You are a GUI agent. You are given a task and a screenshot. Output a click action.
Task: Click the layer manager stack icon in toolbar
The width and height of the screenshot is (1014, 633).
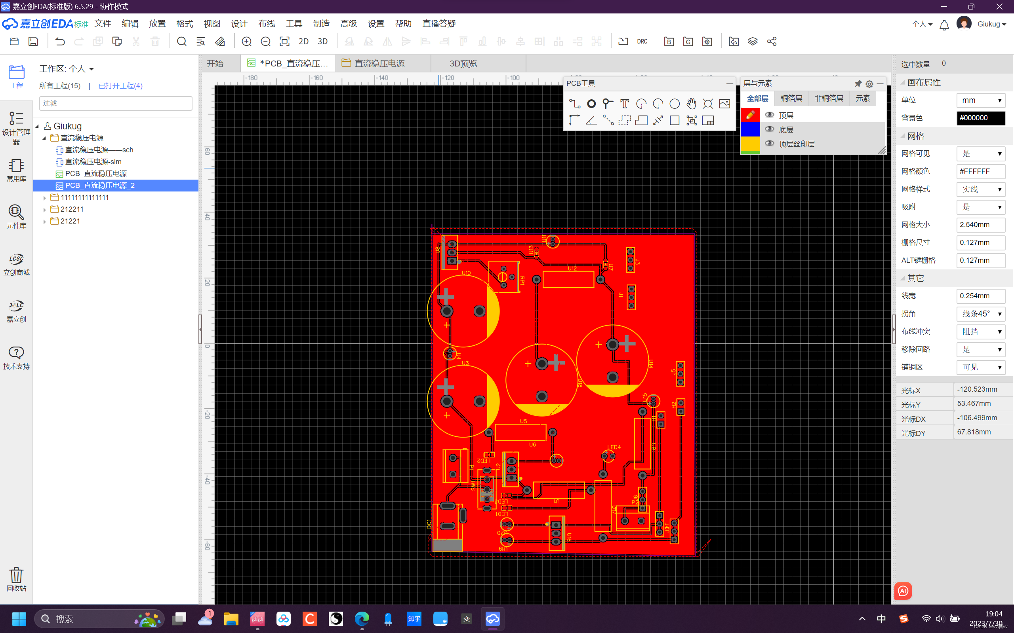(753, 42)
